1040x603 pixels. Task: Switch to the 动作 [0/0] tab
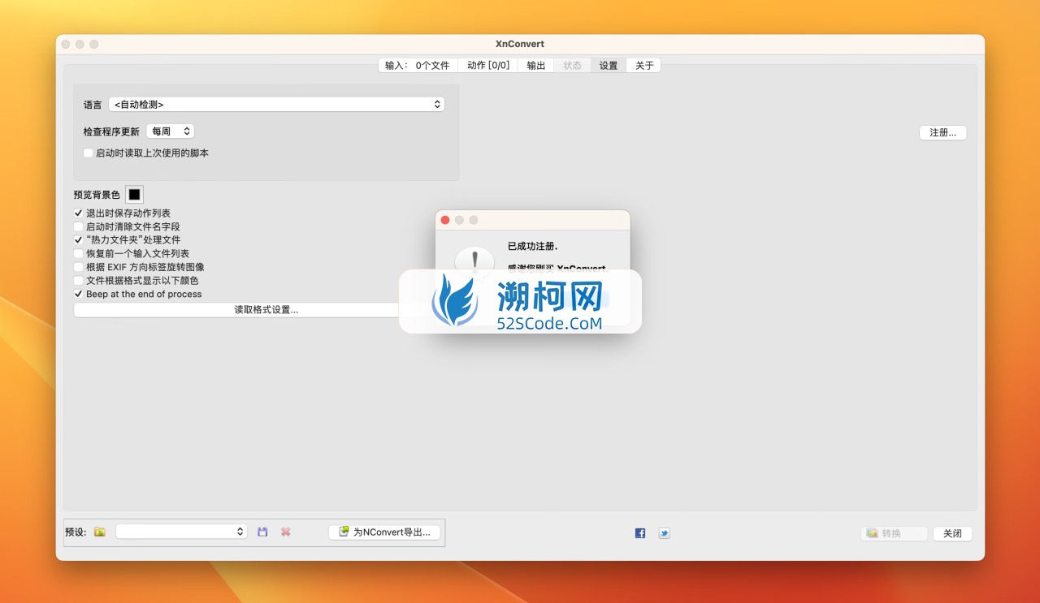(488, 66)
